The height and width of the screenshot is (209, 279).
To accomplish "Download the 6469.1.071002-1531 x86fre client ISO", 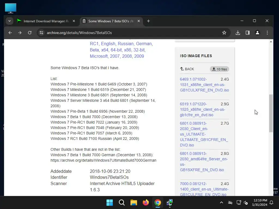I will pos(204,85).
